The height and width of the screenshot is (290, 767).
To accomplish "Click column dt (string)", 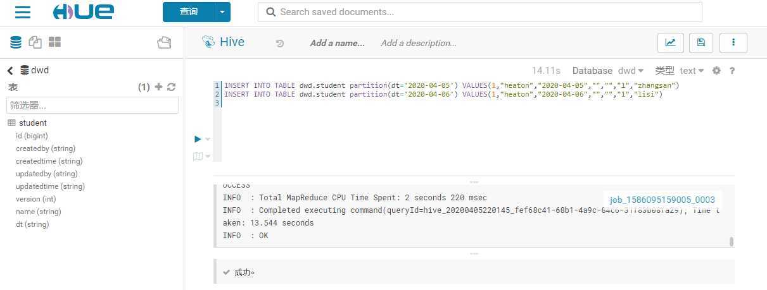I will pos(32,224).
